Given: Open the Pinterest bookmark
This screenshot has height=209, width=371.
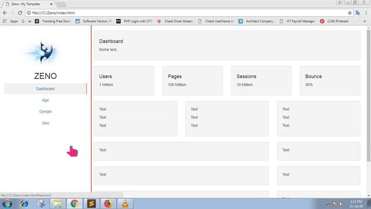Looking at the screenshot, I should click(x=334, y=21).
